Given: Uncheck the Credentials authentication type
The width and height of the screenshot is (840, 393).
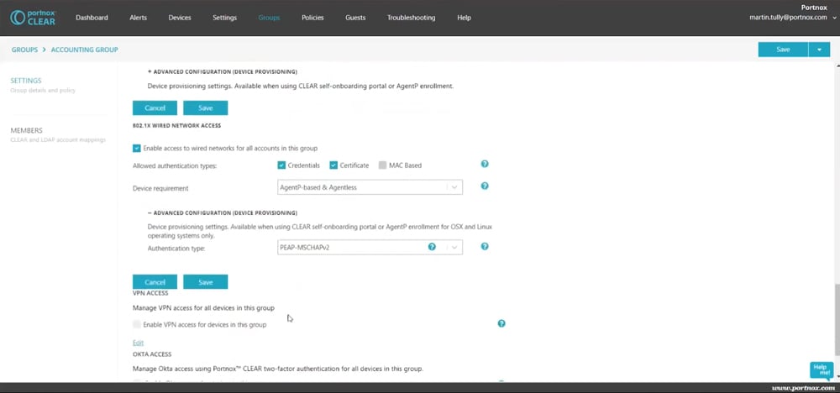Looking at the screenshot, I should coord(281,165).
